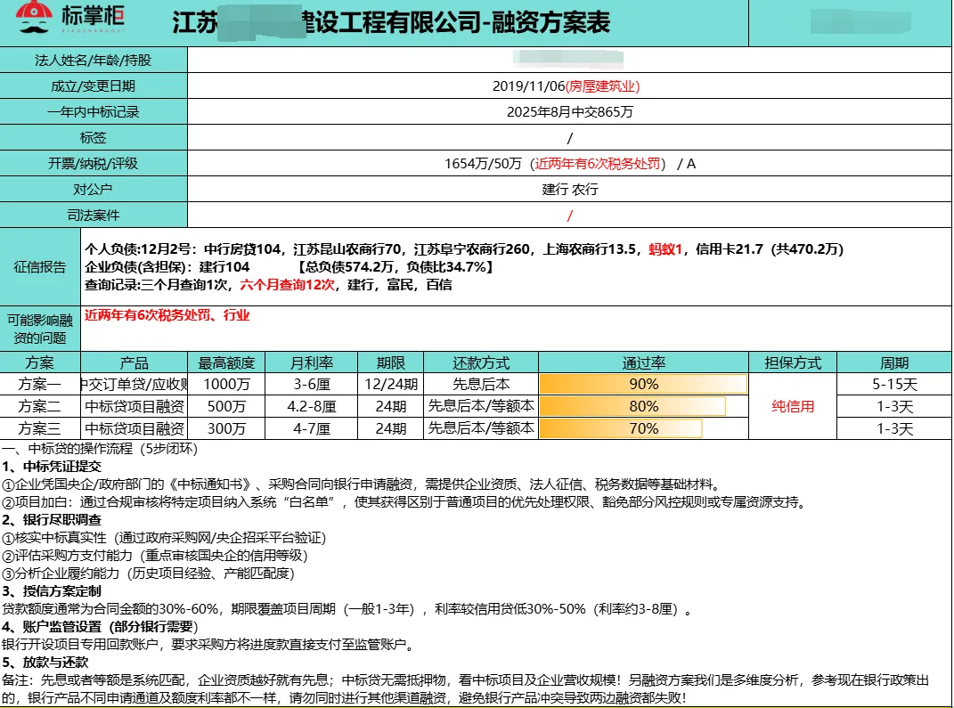Select the 开票/纳税/评级 label cell
The width and height of the screenshot is (954, 708).
click(x=94, y=164)
